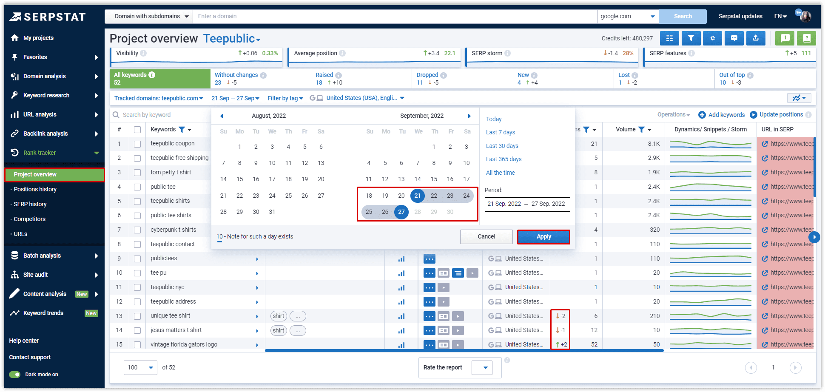Click the comments chat icon button
Viewport: 825px width, 392px height.
pos(734,38)
